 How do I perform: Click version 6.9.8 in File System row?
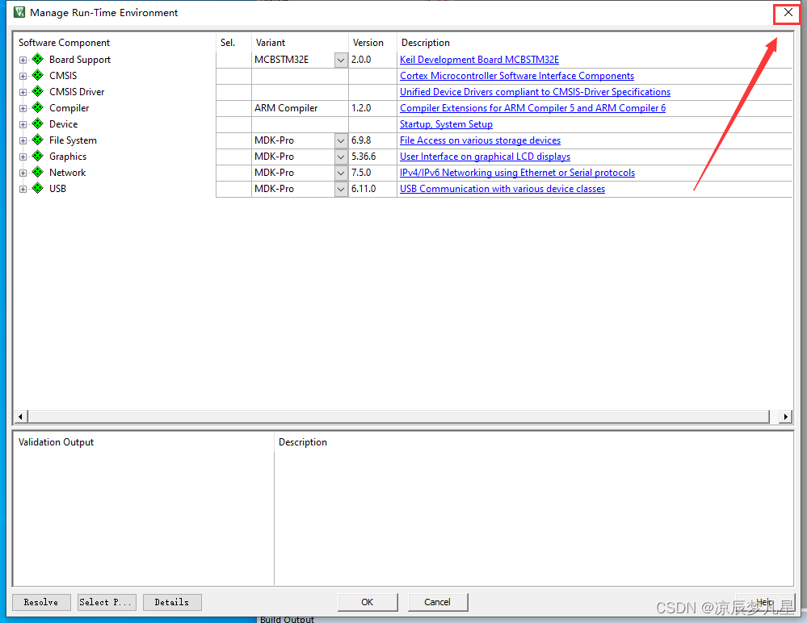(361, 140)
